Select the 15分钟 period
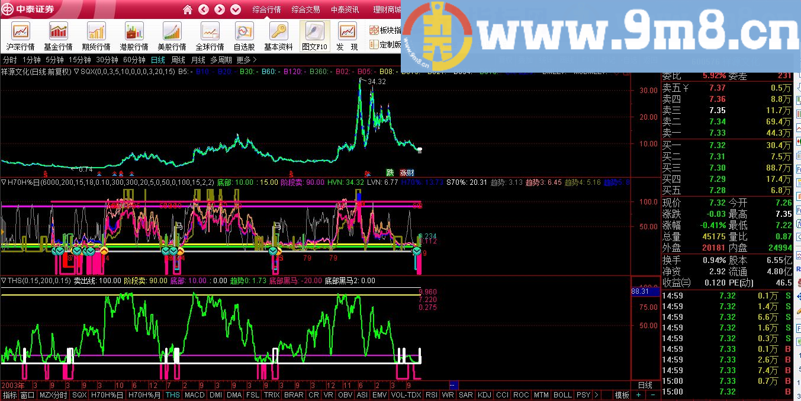This screenshot has height=401, width=801. 79,60
